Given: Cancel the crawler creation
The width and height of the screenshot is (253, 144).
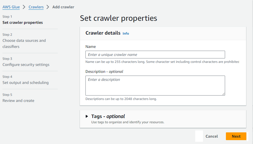Looking at the screenshot, I should (x=212, y=136).
